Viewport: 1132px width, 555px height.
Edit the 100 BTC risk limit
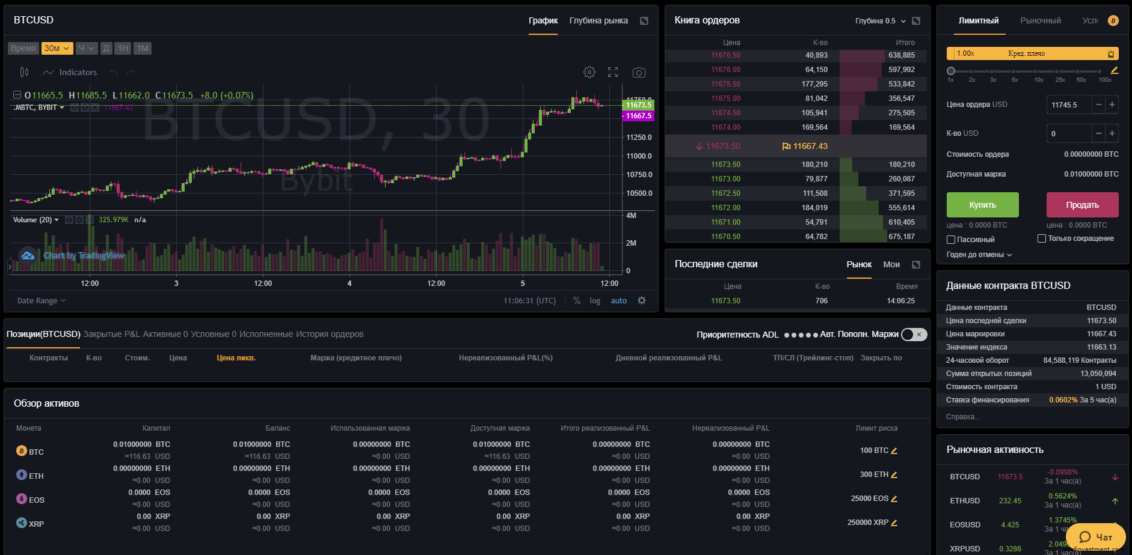894,450
